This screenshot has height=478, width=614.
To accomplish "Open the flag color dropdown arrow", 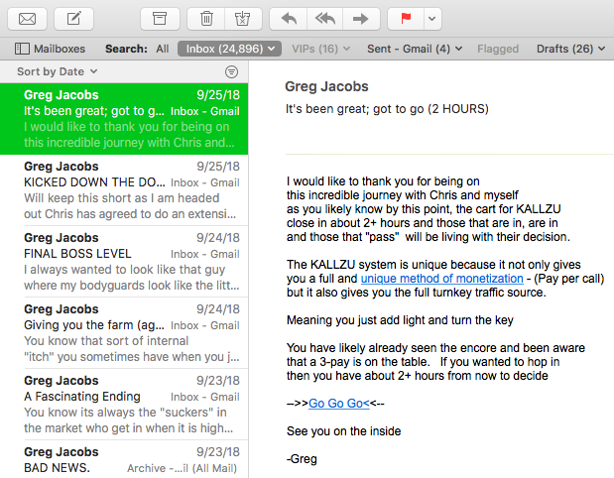I will pyautogui.click(x=431, y=18).
